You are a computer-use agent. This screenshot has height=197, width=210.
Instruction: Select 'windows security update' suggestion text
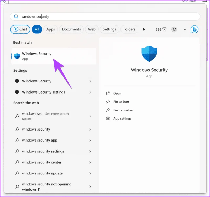(42, 173)
